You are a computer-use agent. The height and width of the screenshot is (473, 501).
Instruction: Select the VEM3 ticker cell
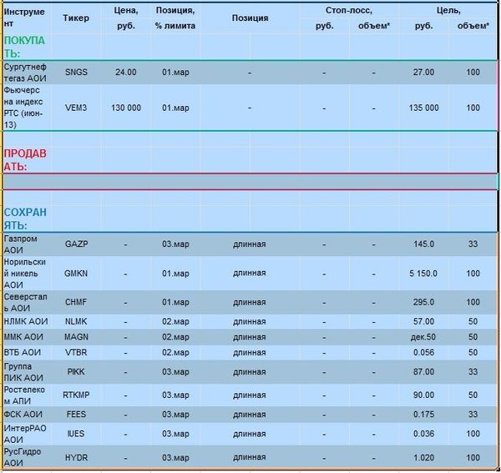point(76,108)
